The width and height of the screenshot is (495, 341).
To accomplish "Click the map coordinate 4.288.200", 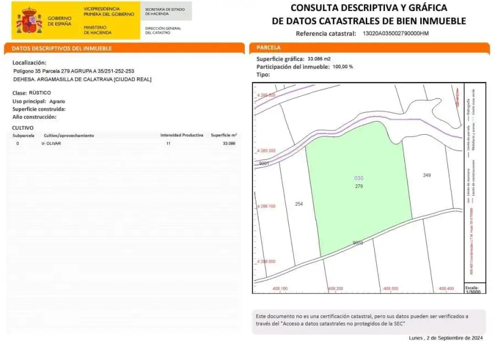I will coord(266,151).
